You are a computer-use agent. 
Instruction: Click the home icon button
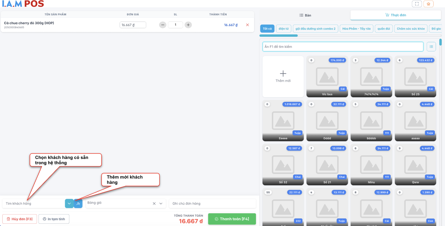(428, 4)
